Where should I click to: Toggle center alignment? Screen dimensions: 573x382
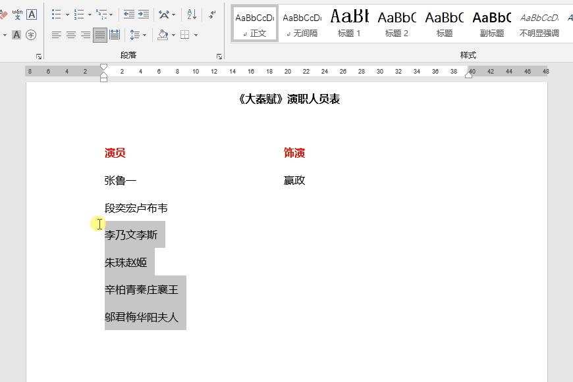(70, 34)
